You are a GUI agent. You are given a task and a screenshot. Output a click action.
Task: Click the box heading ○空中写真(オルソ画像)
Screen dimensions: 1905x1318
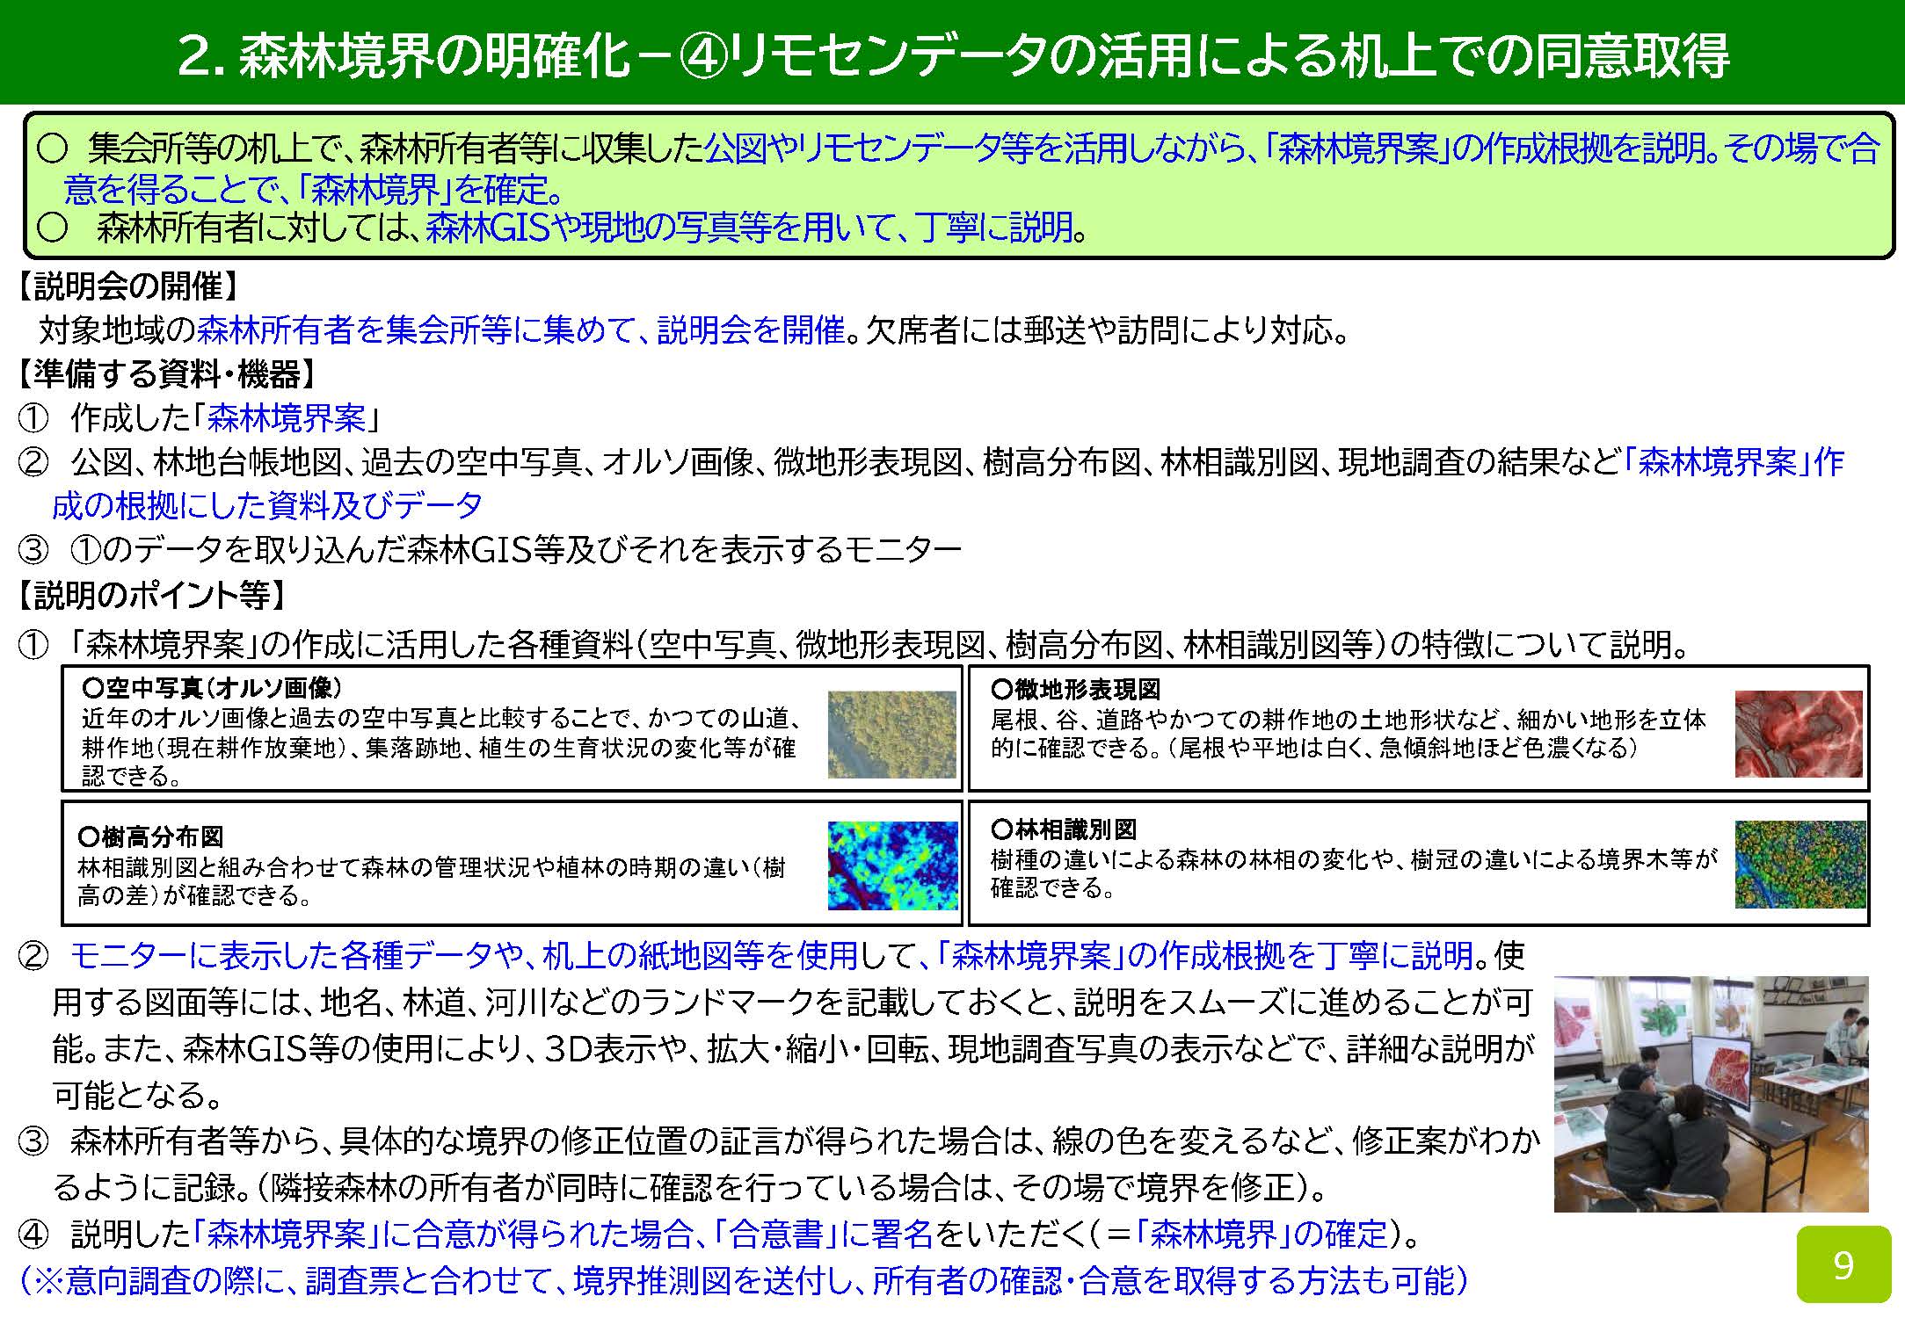tap(212, 687)
